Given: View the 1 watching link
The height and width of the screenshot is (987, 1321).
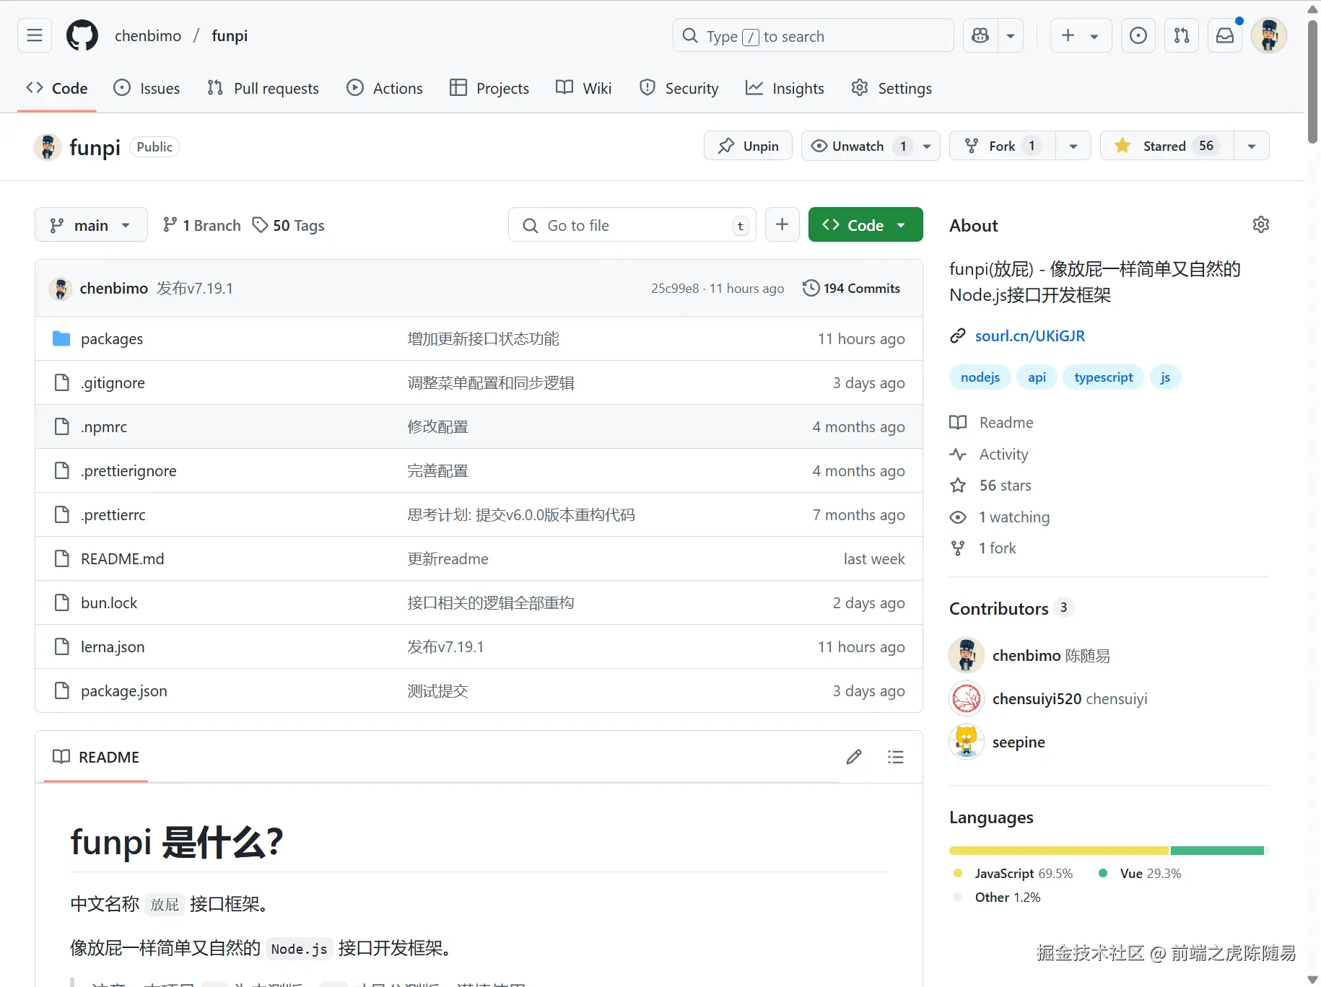Looking at the screenshot, I should [x=1000, y=517].
